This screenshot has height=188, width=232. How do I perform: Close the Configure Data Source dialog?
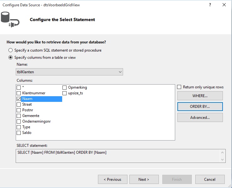[x=224, y=5]
